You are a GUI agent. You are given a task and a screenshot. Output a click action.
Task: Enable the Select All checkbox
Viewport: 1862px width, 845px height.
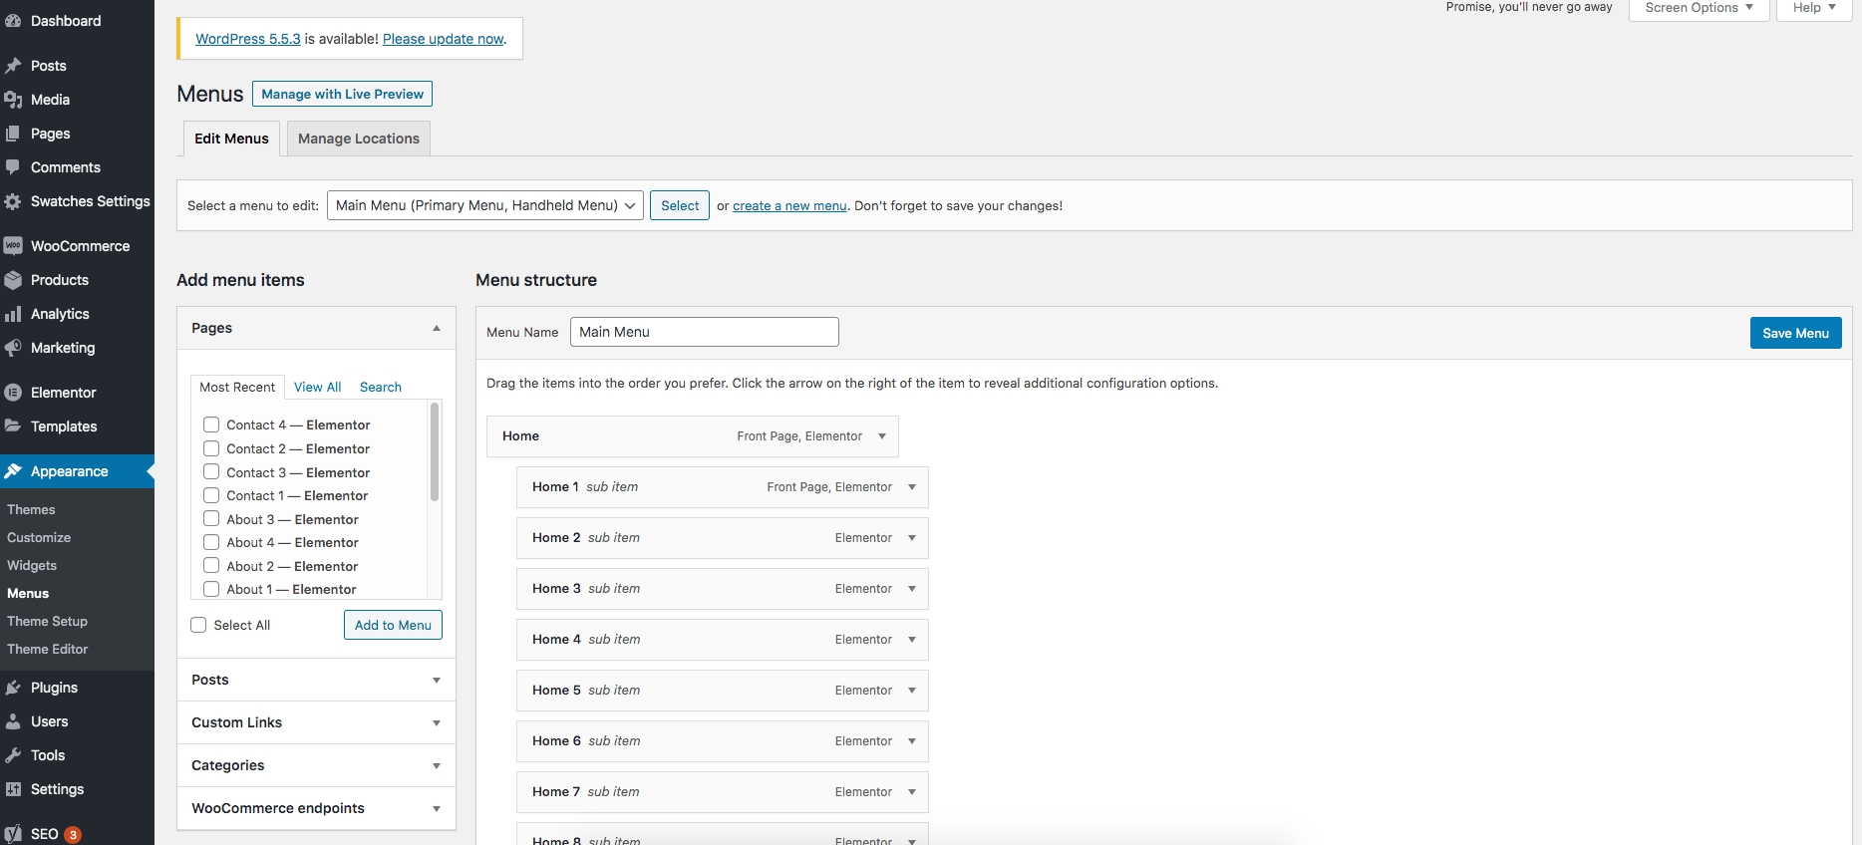(x=198, y=625)
